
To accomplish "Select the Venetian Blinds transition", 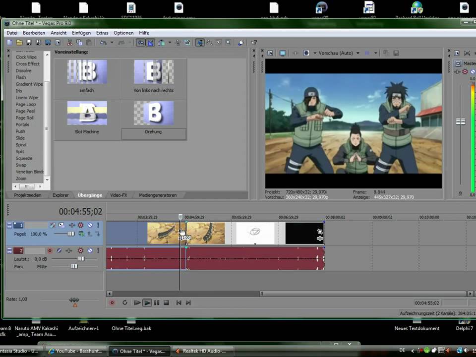I will click(x=29, y=172).
